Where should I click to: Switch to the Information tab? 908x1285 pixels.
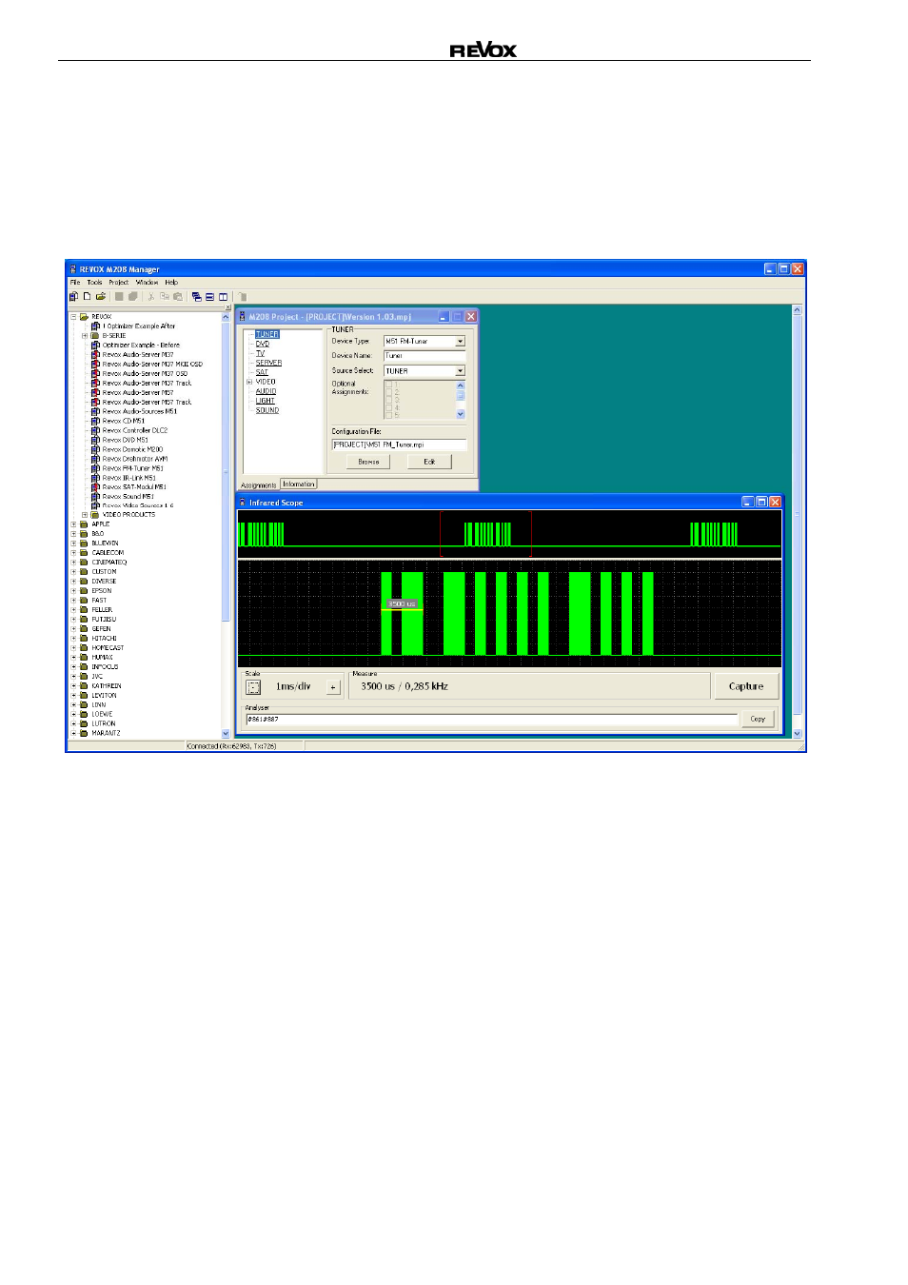(298, 484)
